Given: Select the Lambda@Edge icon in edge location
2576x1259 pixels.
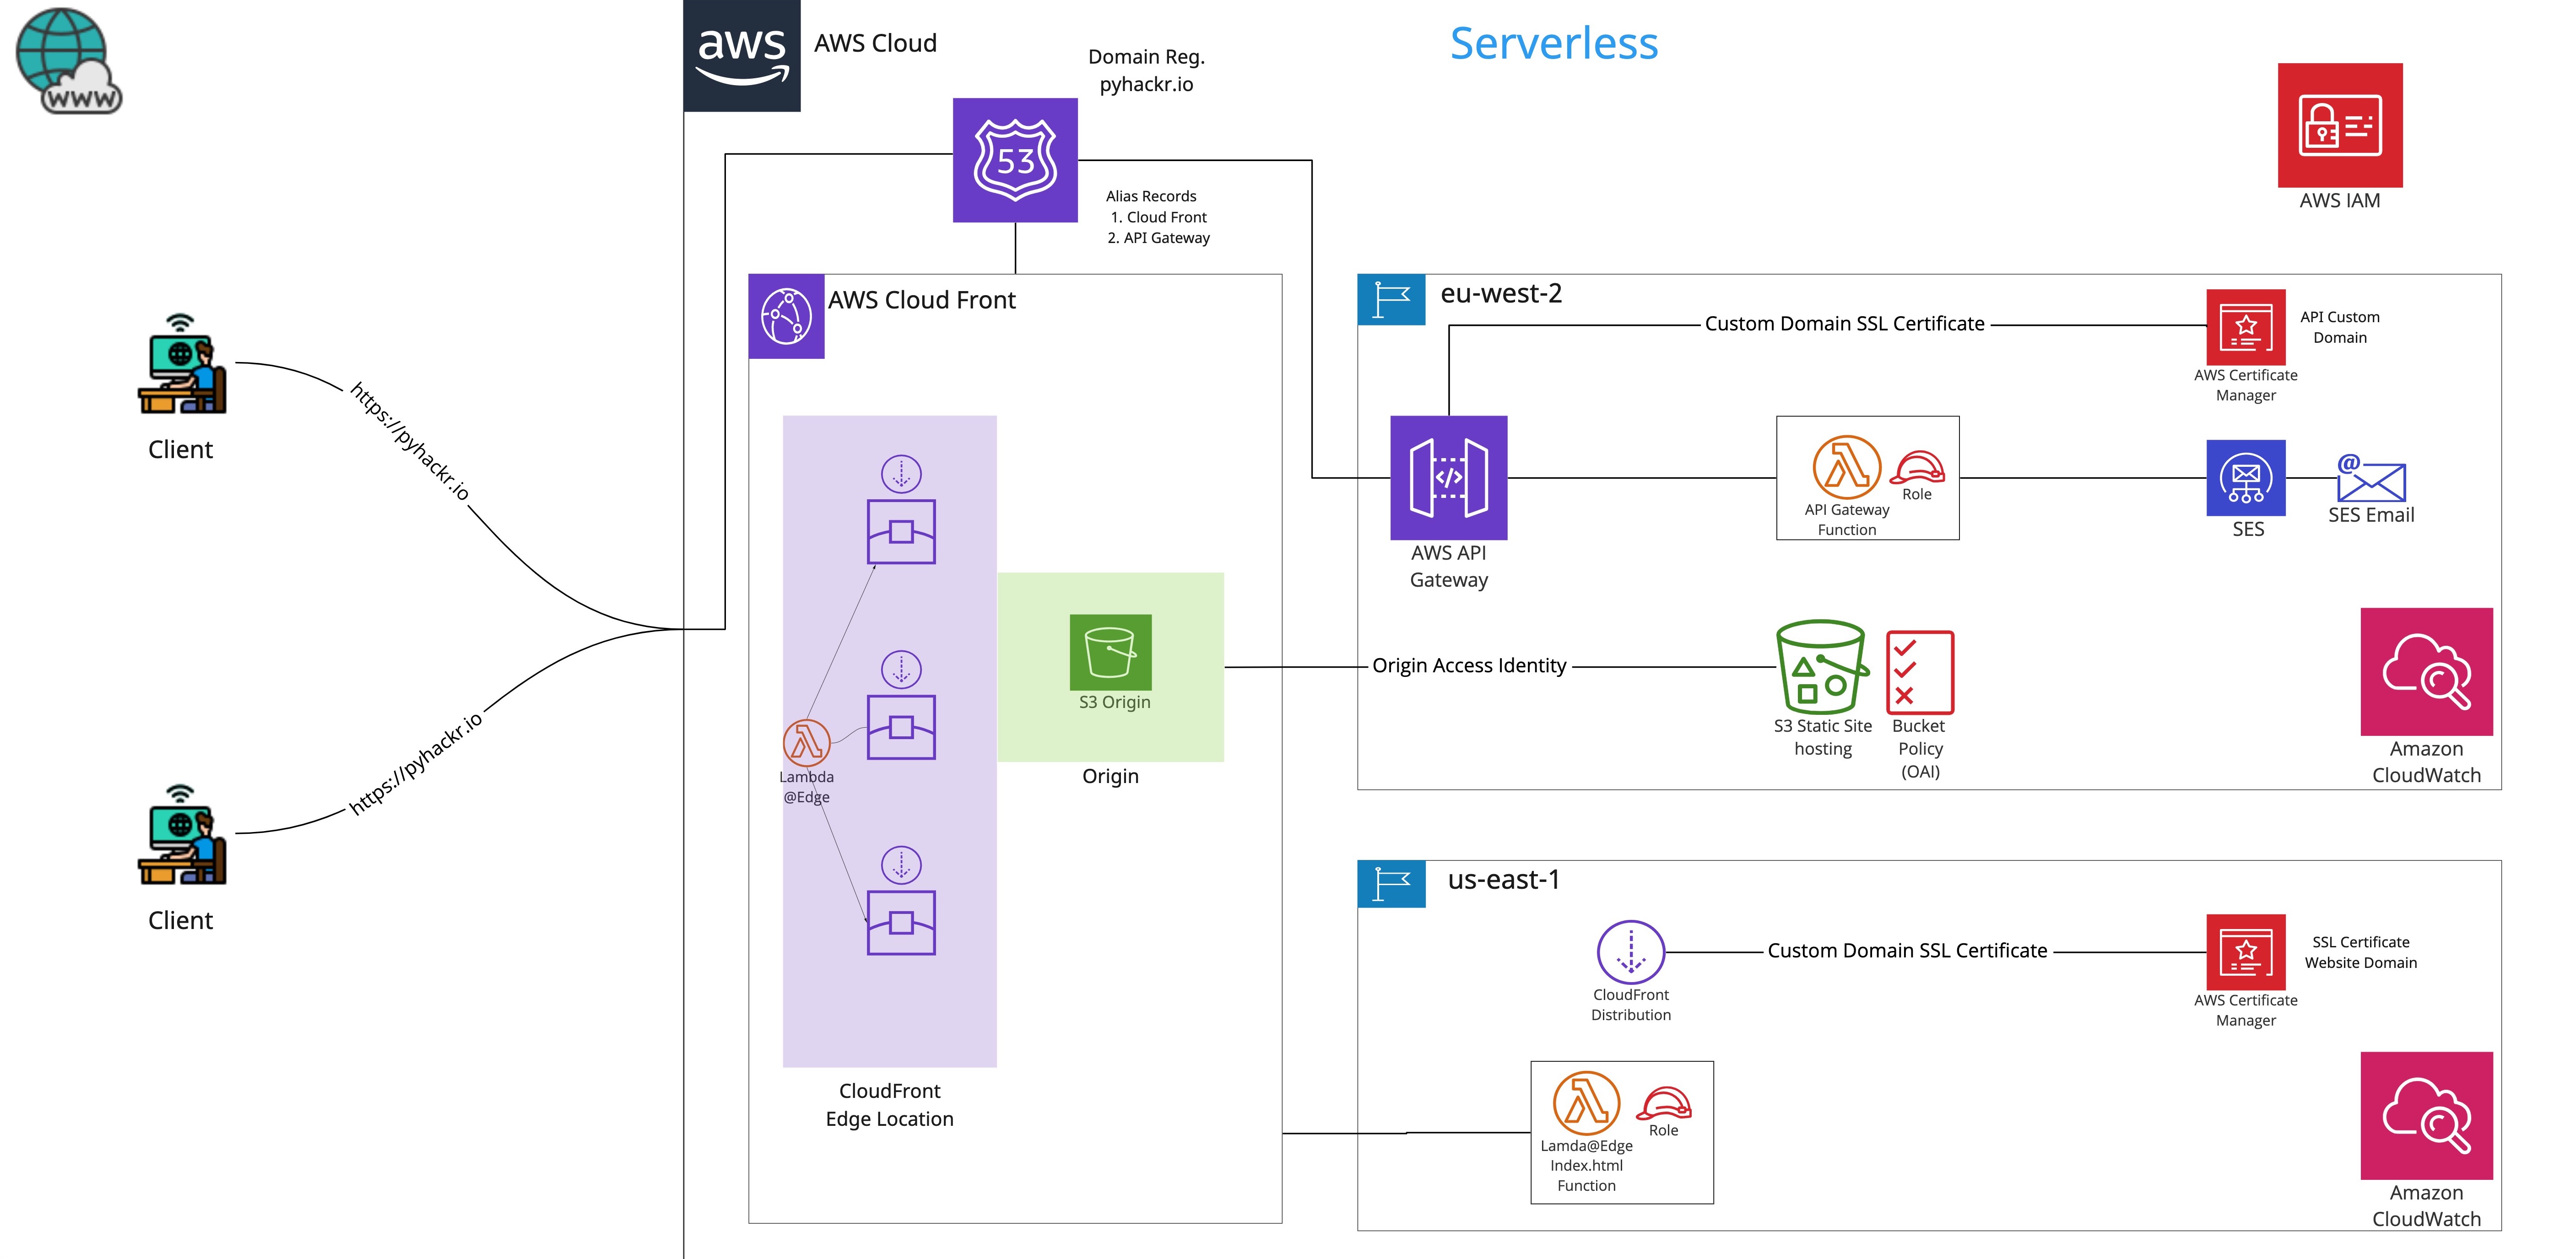Looking at the screenshot, I should pos(806,743).
